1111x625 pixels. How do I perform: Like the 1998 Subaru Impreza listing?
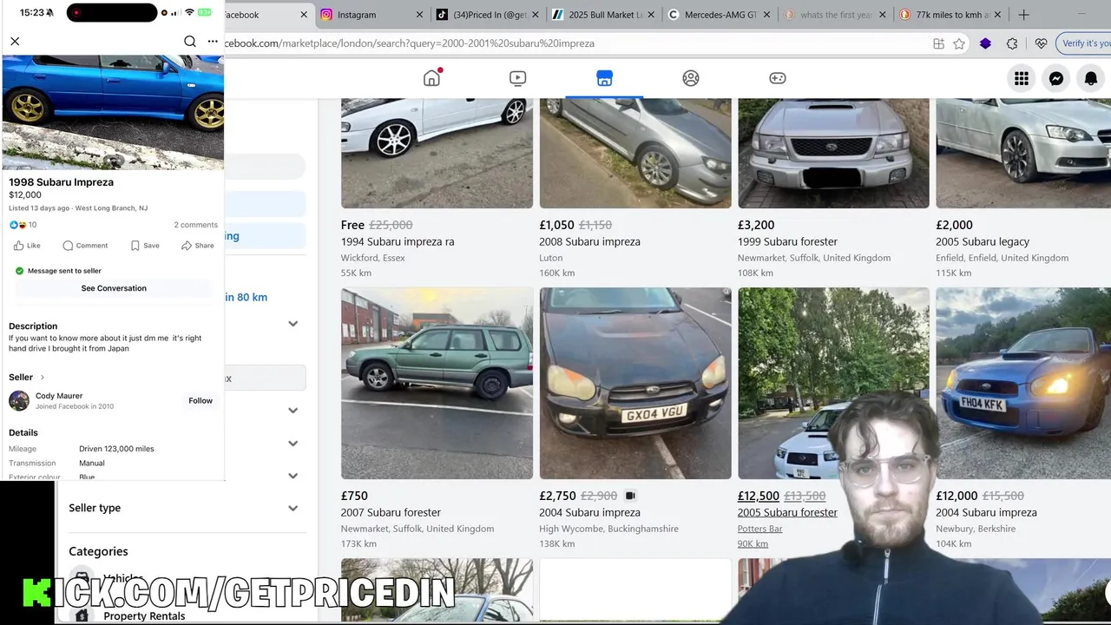[x=27, y=246]
